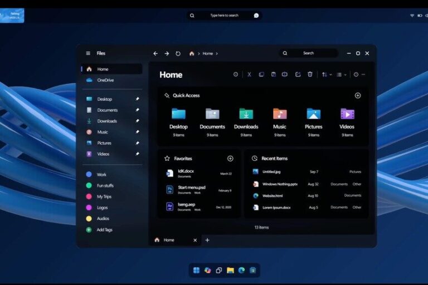This screenshot has width=428, height=285.
Task: Expand the chevron after Home breadcrumb
Action: 217,53
